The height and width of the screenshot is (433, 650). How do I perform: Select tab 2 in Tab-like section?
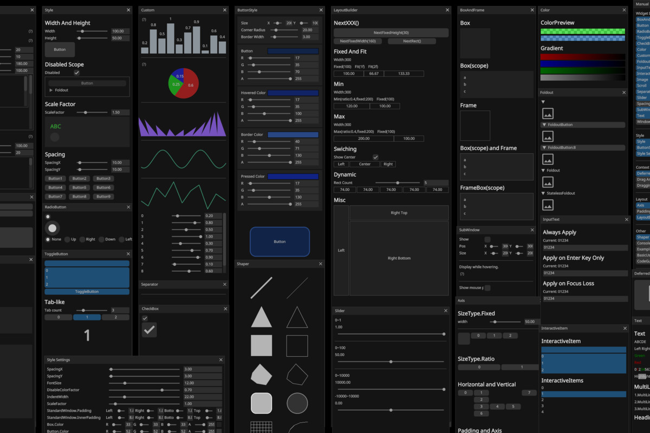(x=115, y=318)
